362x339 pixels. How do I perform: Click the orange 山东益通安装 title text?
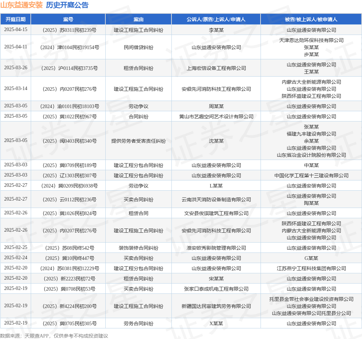(22, 5)
